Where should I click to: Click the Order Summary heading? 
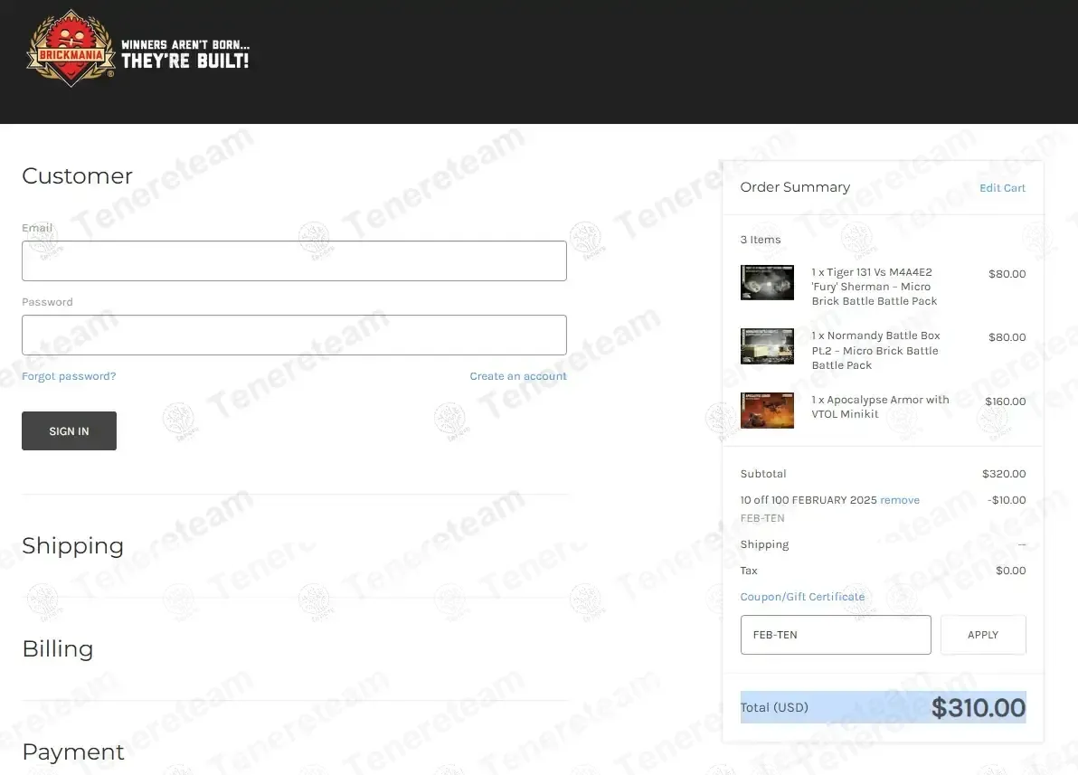coord(796,187)
